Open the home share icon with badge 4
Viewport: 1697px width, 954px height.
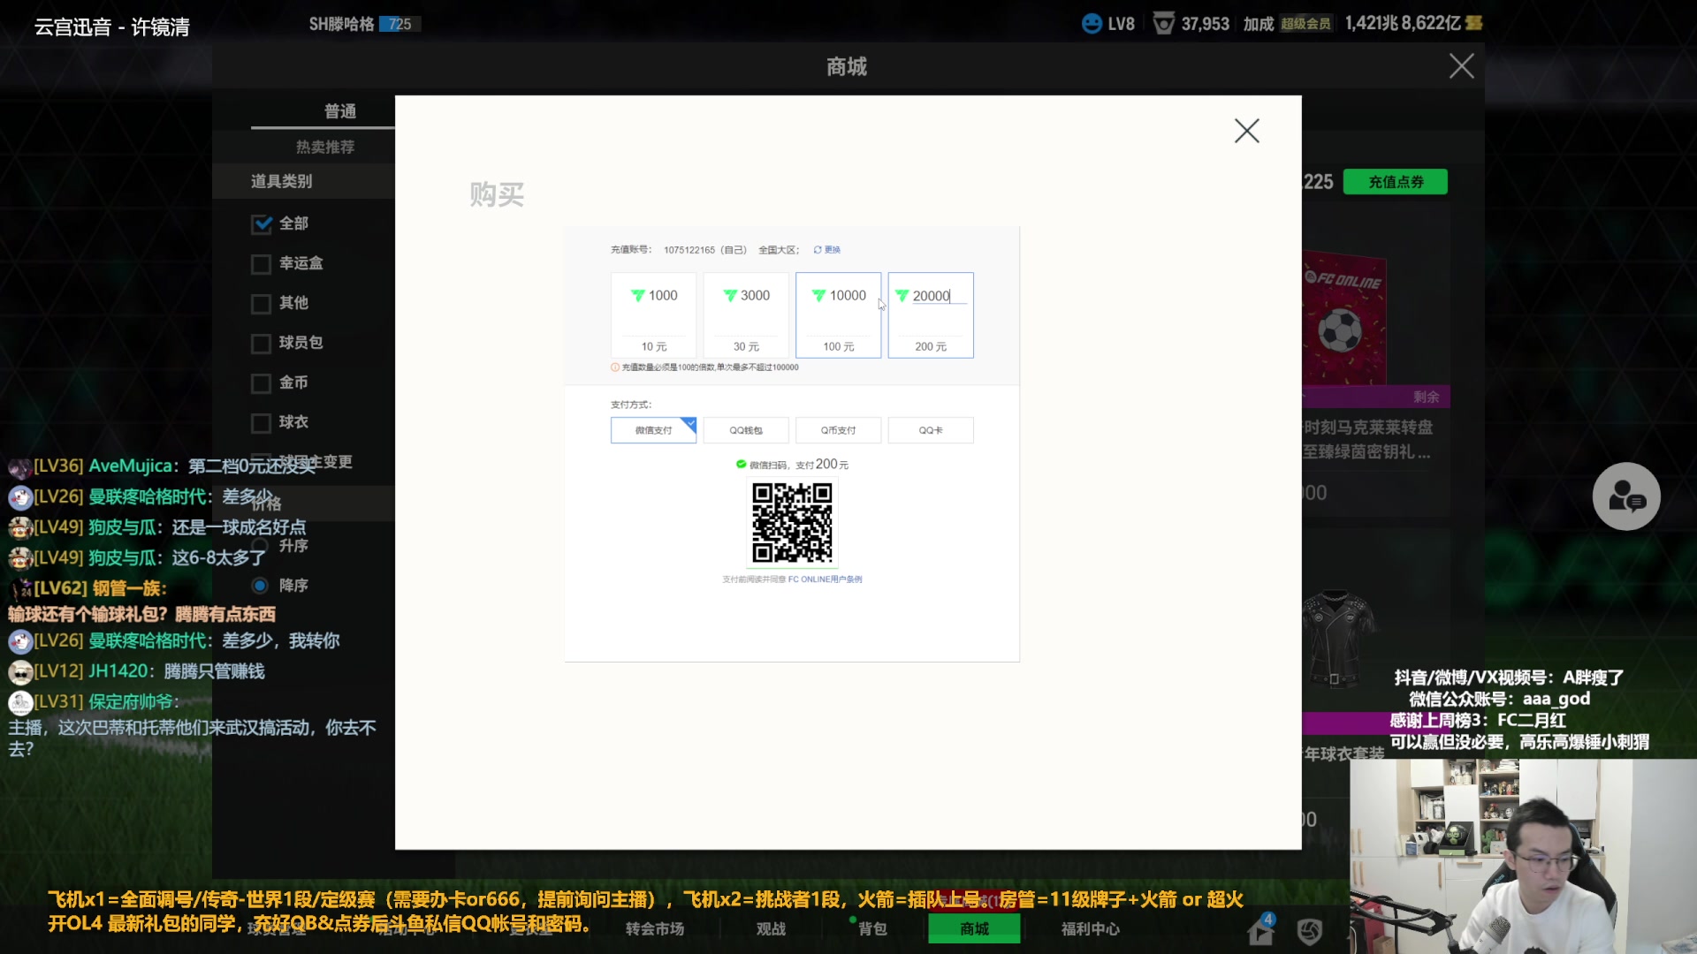(x=1261, y=928)
